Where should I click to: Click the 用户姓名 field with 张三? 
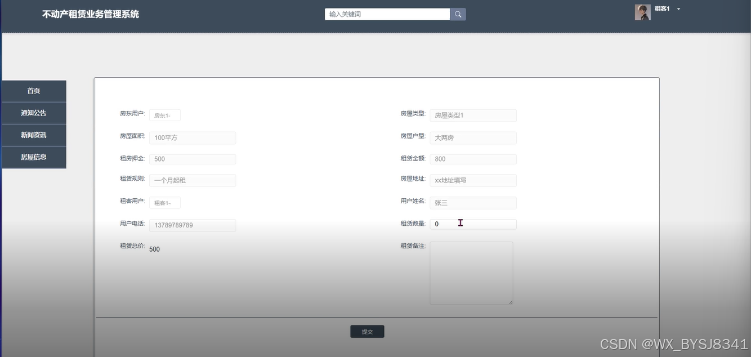[x=473, y=203]
